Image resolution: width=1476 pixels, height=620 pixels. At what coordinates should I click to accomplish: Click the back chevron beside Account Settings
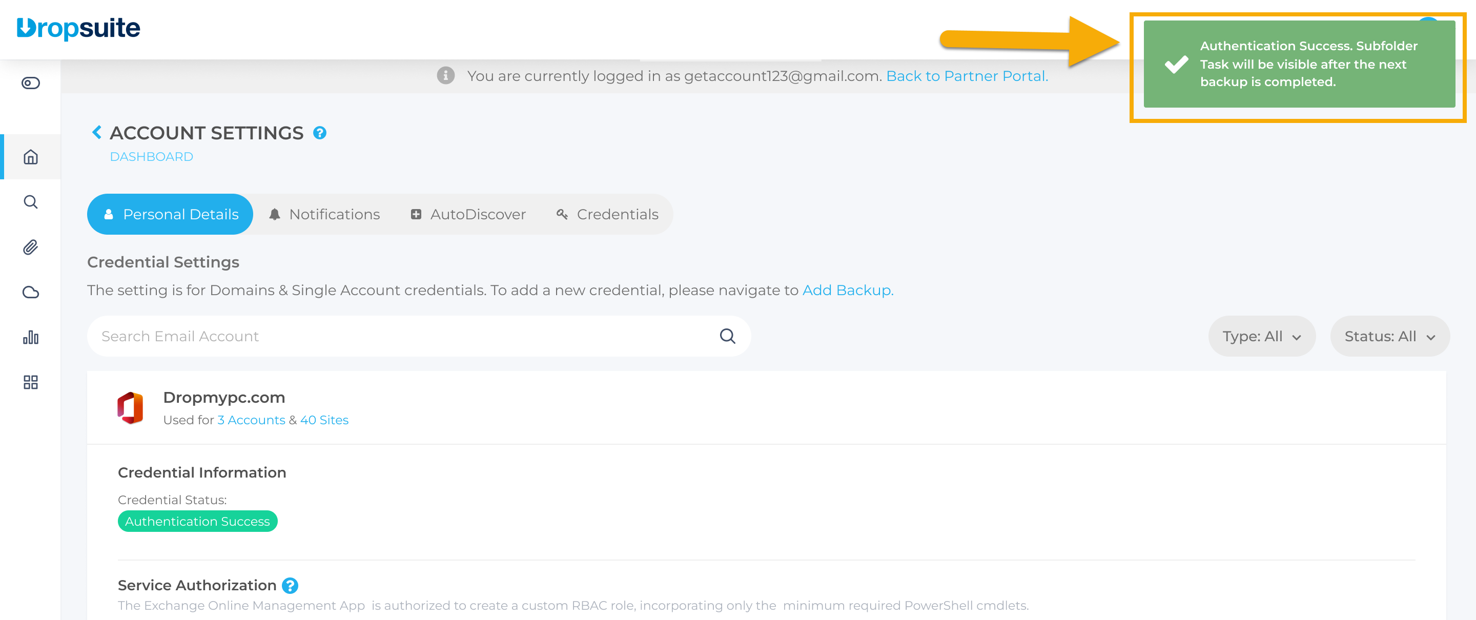click(x=97, y=132)
